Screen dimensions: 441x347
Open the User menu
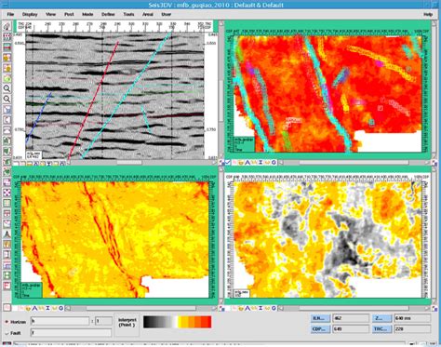click(167, 14)
